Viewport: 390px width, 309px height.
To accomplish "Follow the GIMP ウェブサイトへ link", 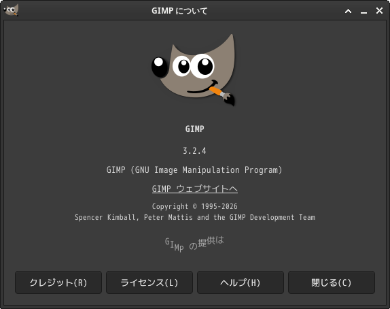I will [195, 189].
